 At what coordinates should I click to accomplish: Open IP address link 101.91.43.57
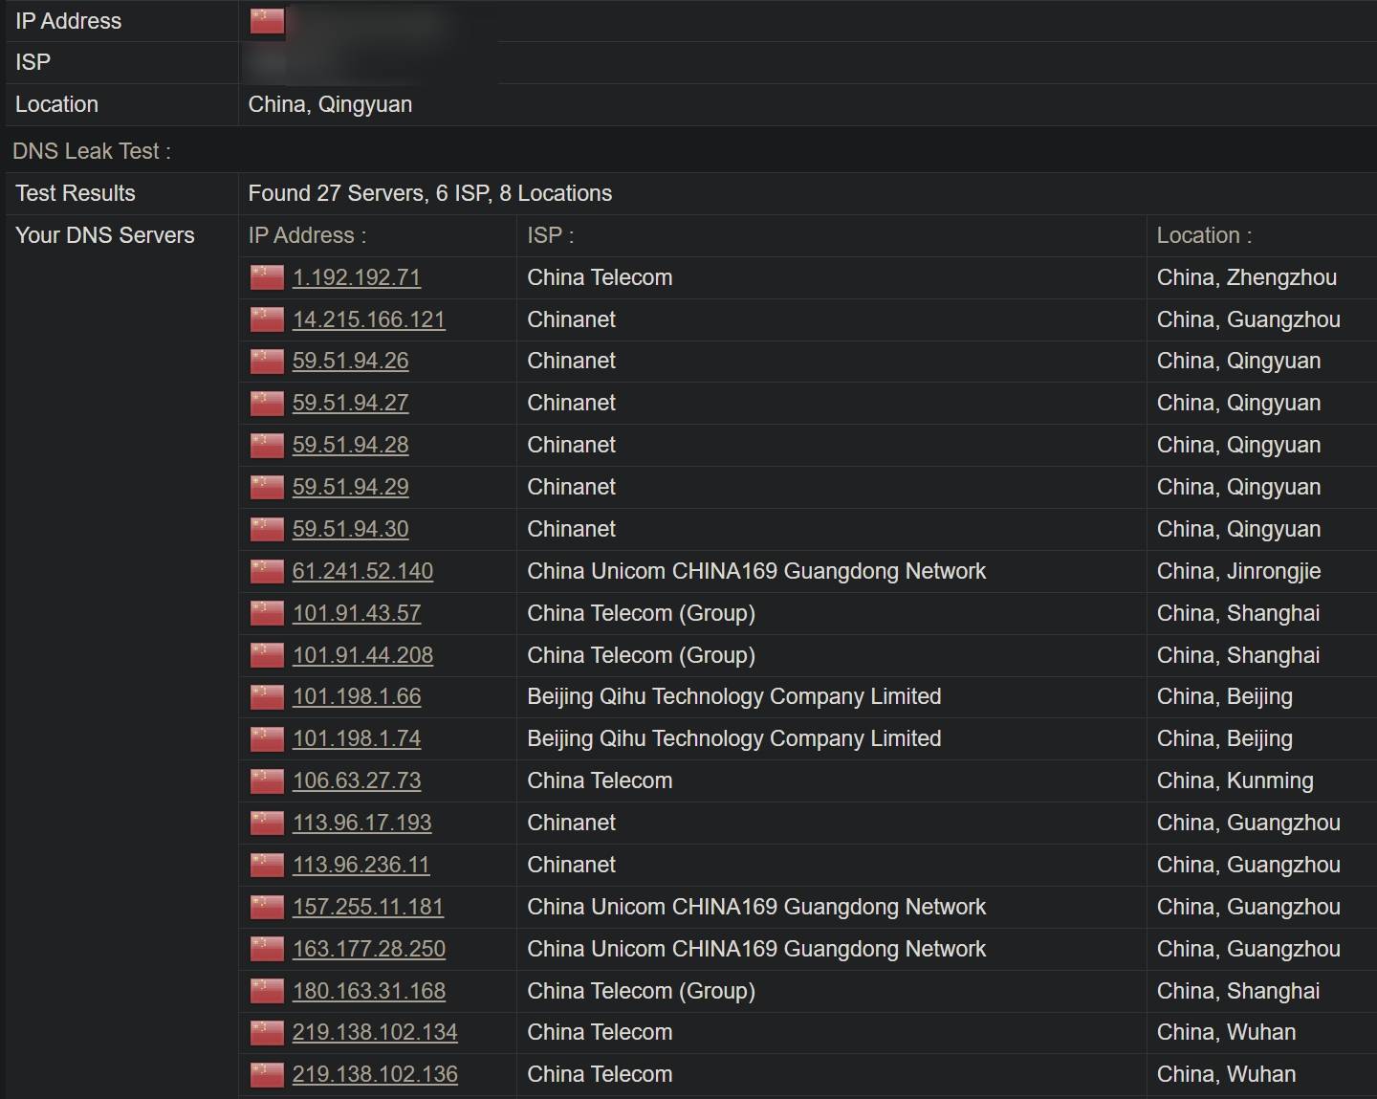(x=357, y=613)
